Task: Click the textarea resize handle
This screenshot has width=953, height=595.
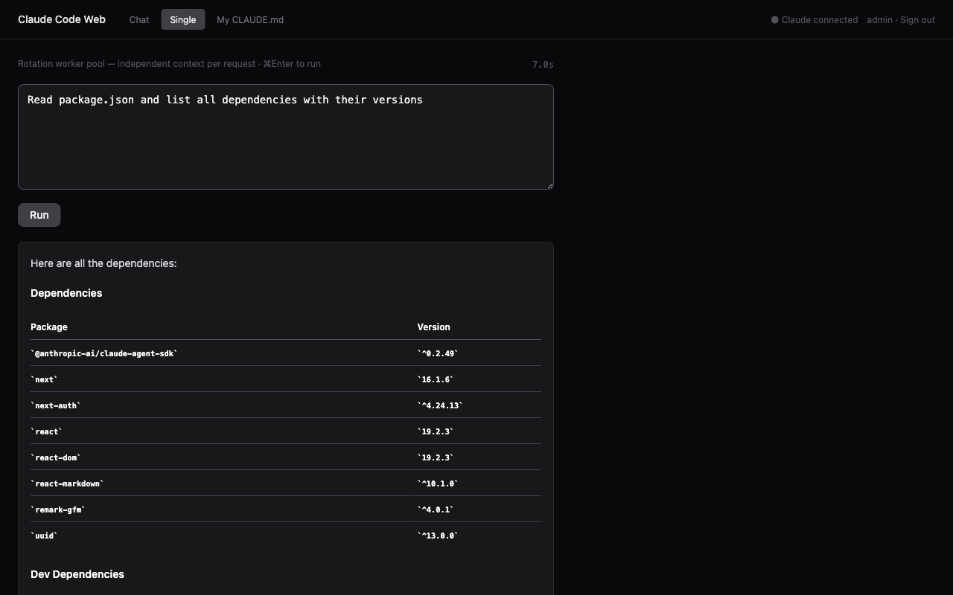Action: coord(549,185)
